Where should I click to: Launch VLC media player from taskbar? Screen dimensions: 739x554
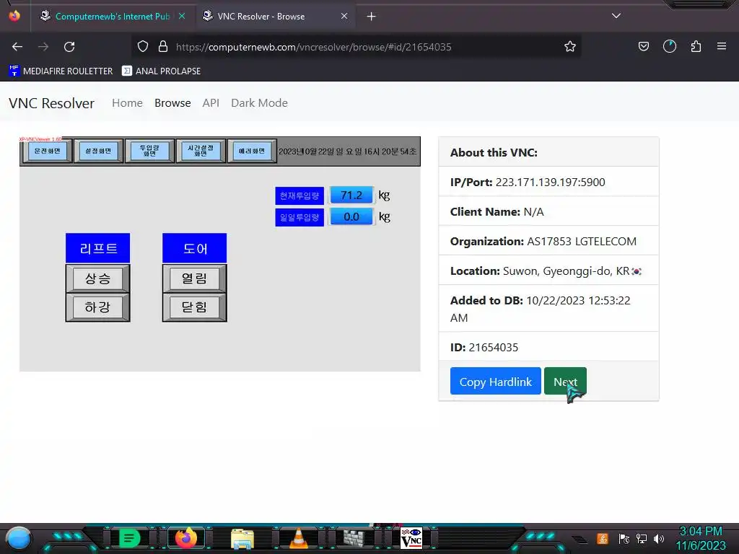tap(298, 538)
